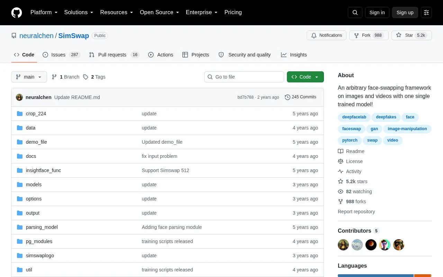Switch to the Actions tab
Screen dimensions: 443x277
161,55
